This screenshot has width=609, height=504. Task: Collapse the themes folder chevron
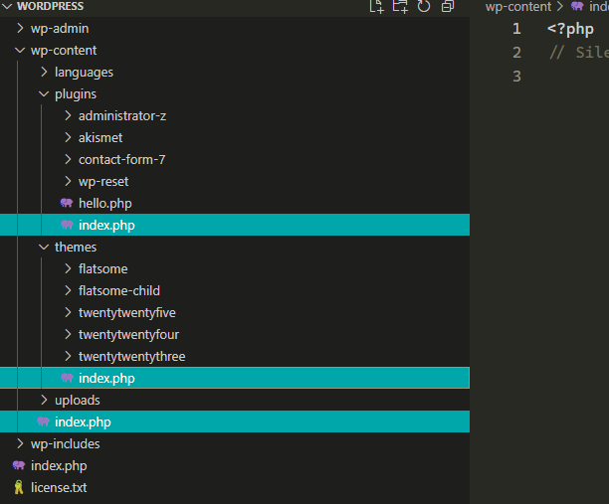44,247
